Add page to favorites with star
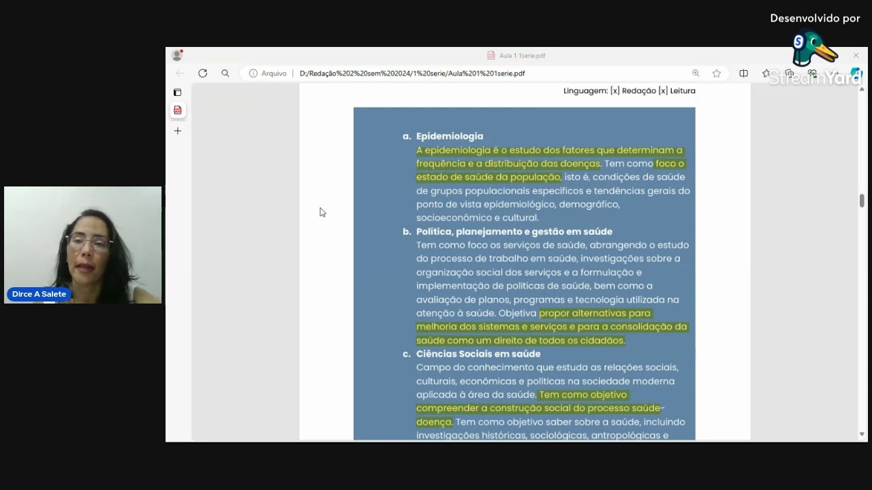This screenshot has width=872, height=490. coord(717,73)
